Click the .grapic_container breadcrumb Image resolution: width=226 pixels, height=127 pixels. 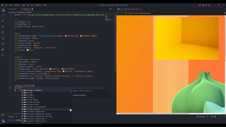click(x=25, y=12)
